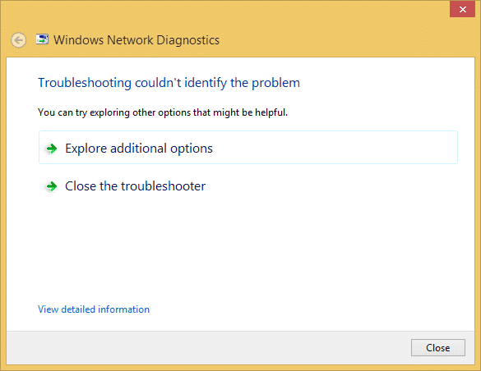481x371 pixels.
Task: Click the green arrow beside Explore additional options
Action: 52,149
